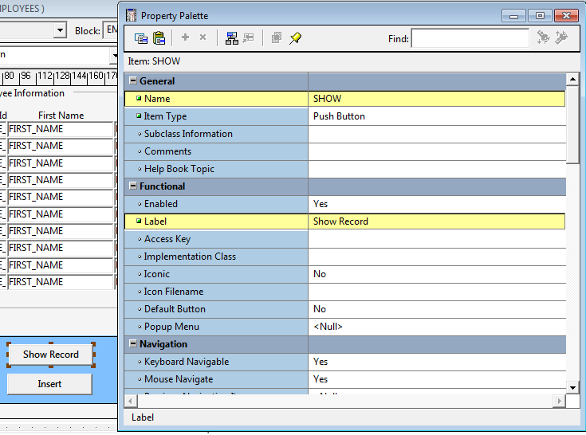Select the Label property name

(216, 221)
